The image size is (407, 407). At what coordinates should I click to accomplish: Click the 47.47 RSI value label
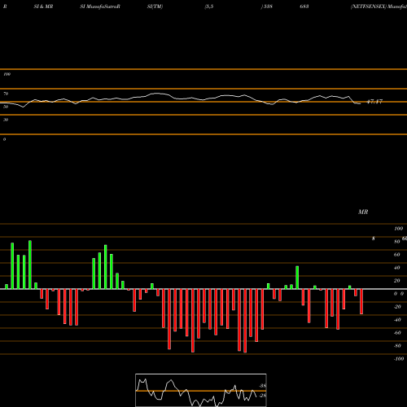pos(374,102)
